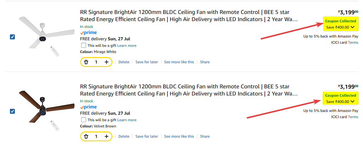
Task: Click trash icon for Velvet Brown fan
Action: [86, 136]
